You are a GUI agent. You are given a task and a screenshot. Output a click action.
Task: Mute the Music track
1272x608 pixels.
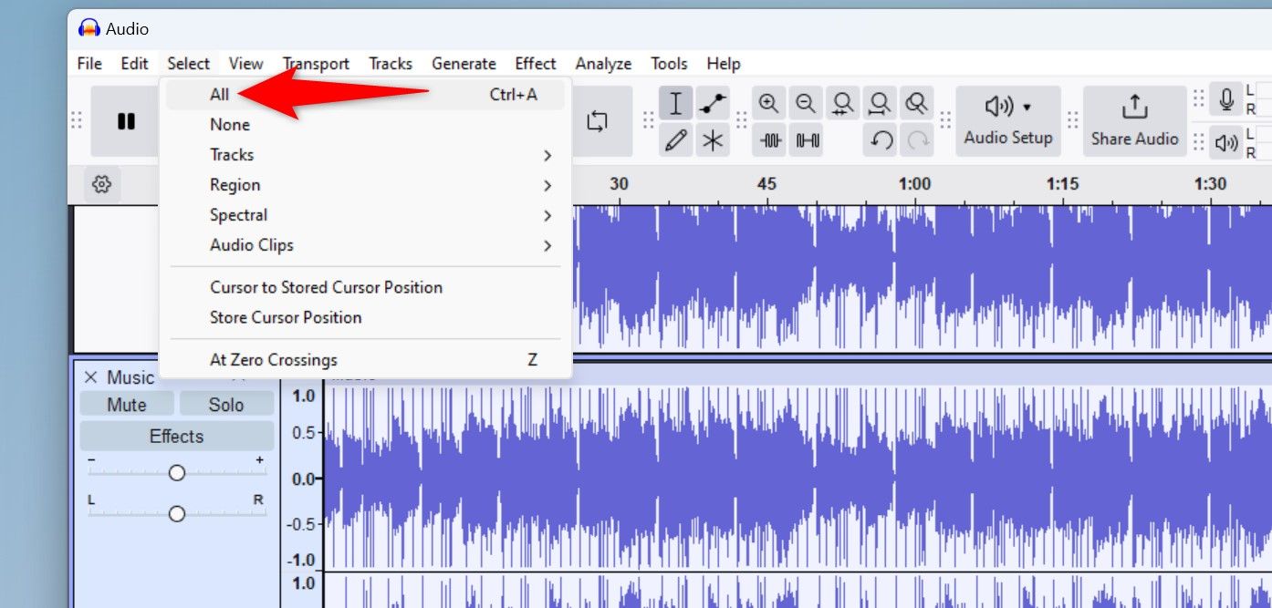click(x=127, y=404)
